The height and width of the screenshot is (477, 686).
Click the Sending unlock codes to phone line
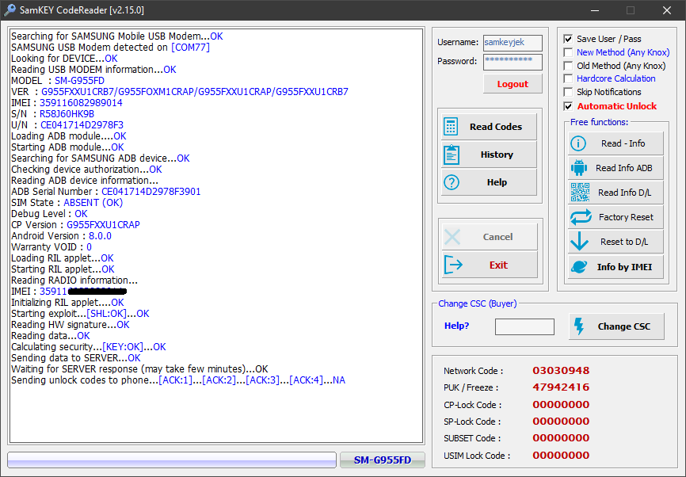point(178,380)
